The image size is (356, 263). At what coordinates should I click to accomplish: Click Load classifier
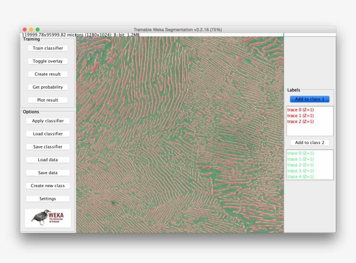47,134
